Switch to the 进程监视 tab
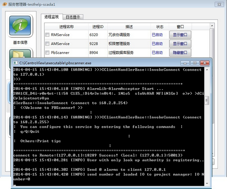 [x=52, y=17]
